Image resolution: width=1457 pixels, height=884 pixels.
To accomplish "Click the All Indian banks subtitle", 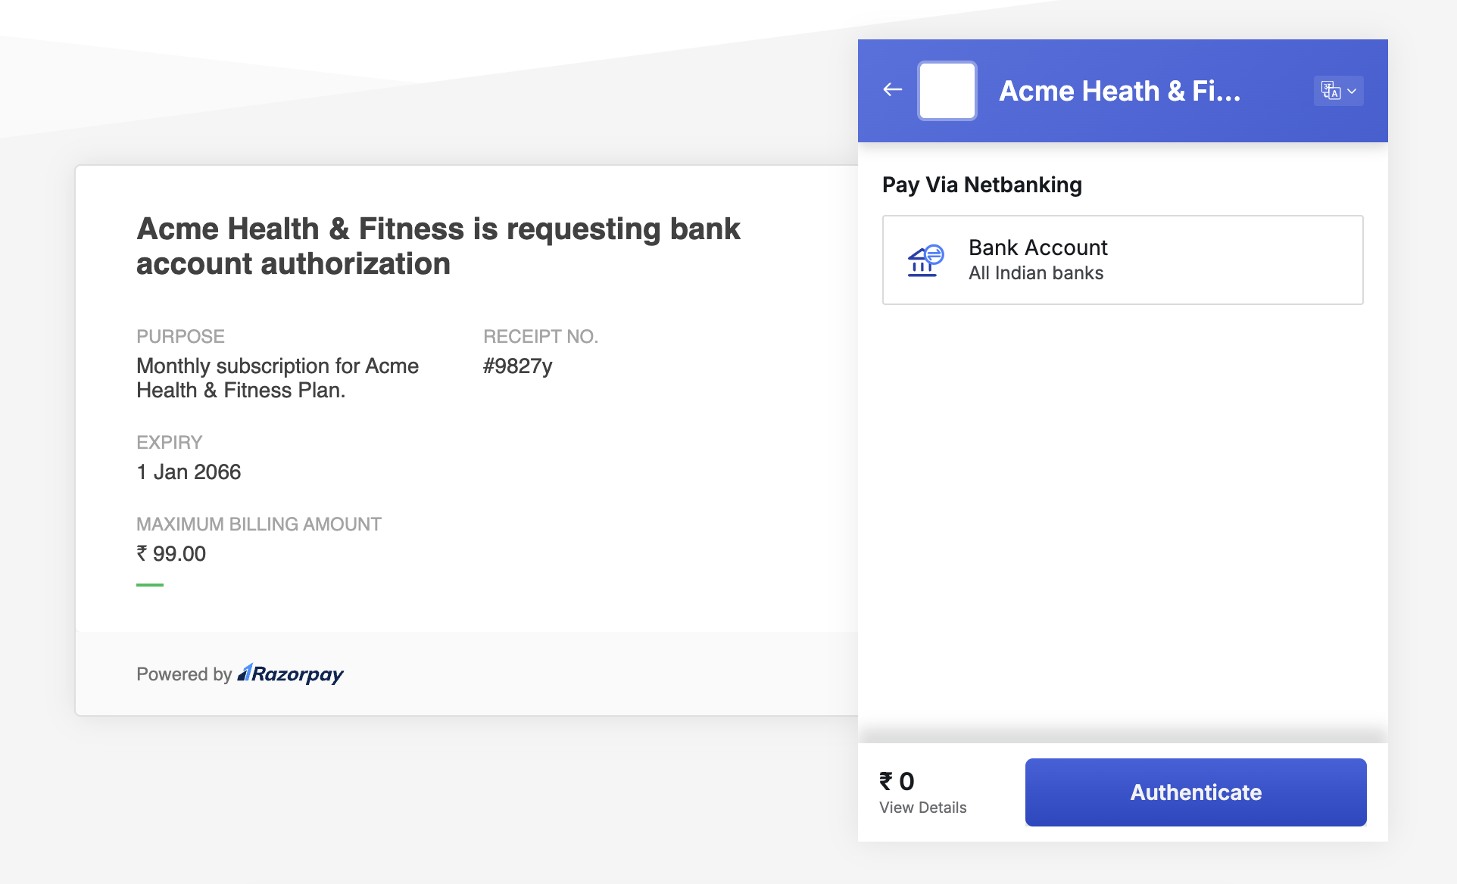I will pyautogui.click(x=1036, y=272).
